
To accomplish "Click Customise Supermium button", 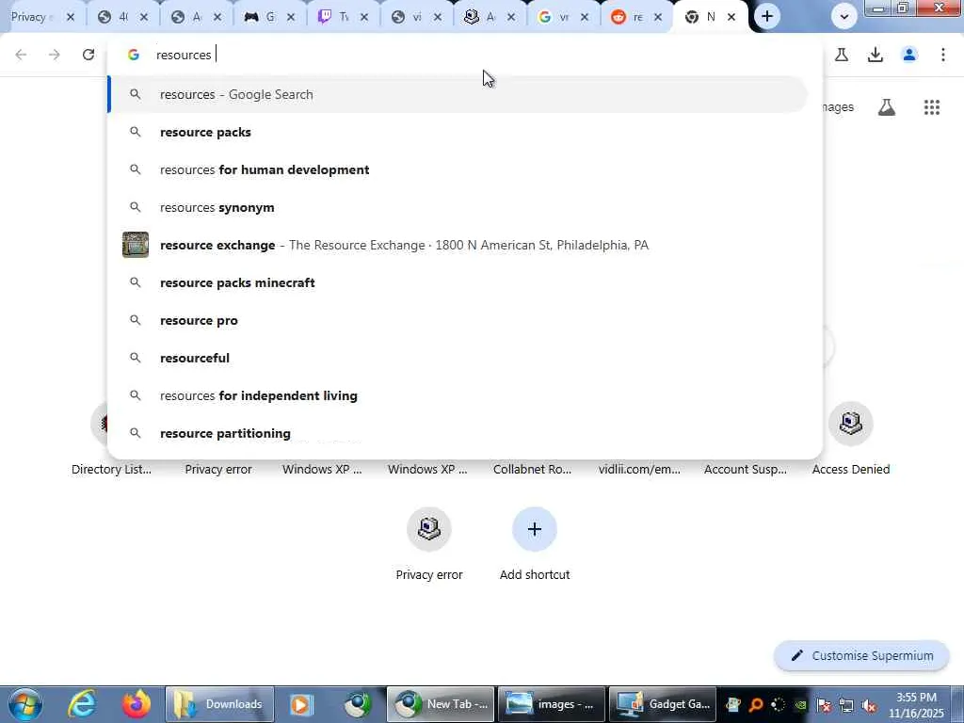I will pyautogui.click(x=862, y=656).
